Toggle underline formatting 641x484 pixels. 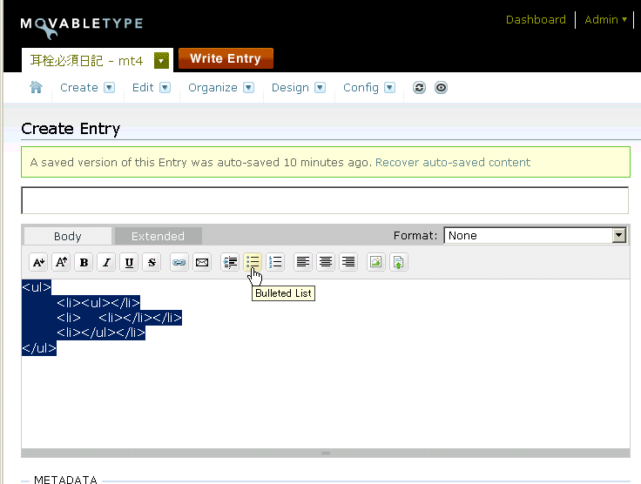129,262
